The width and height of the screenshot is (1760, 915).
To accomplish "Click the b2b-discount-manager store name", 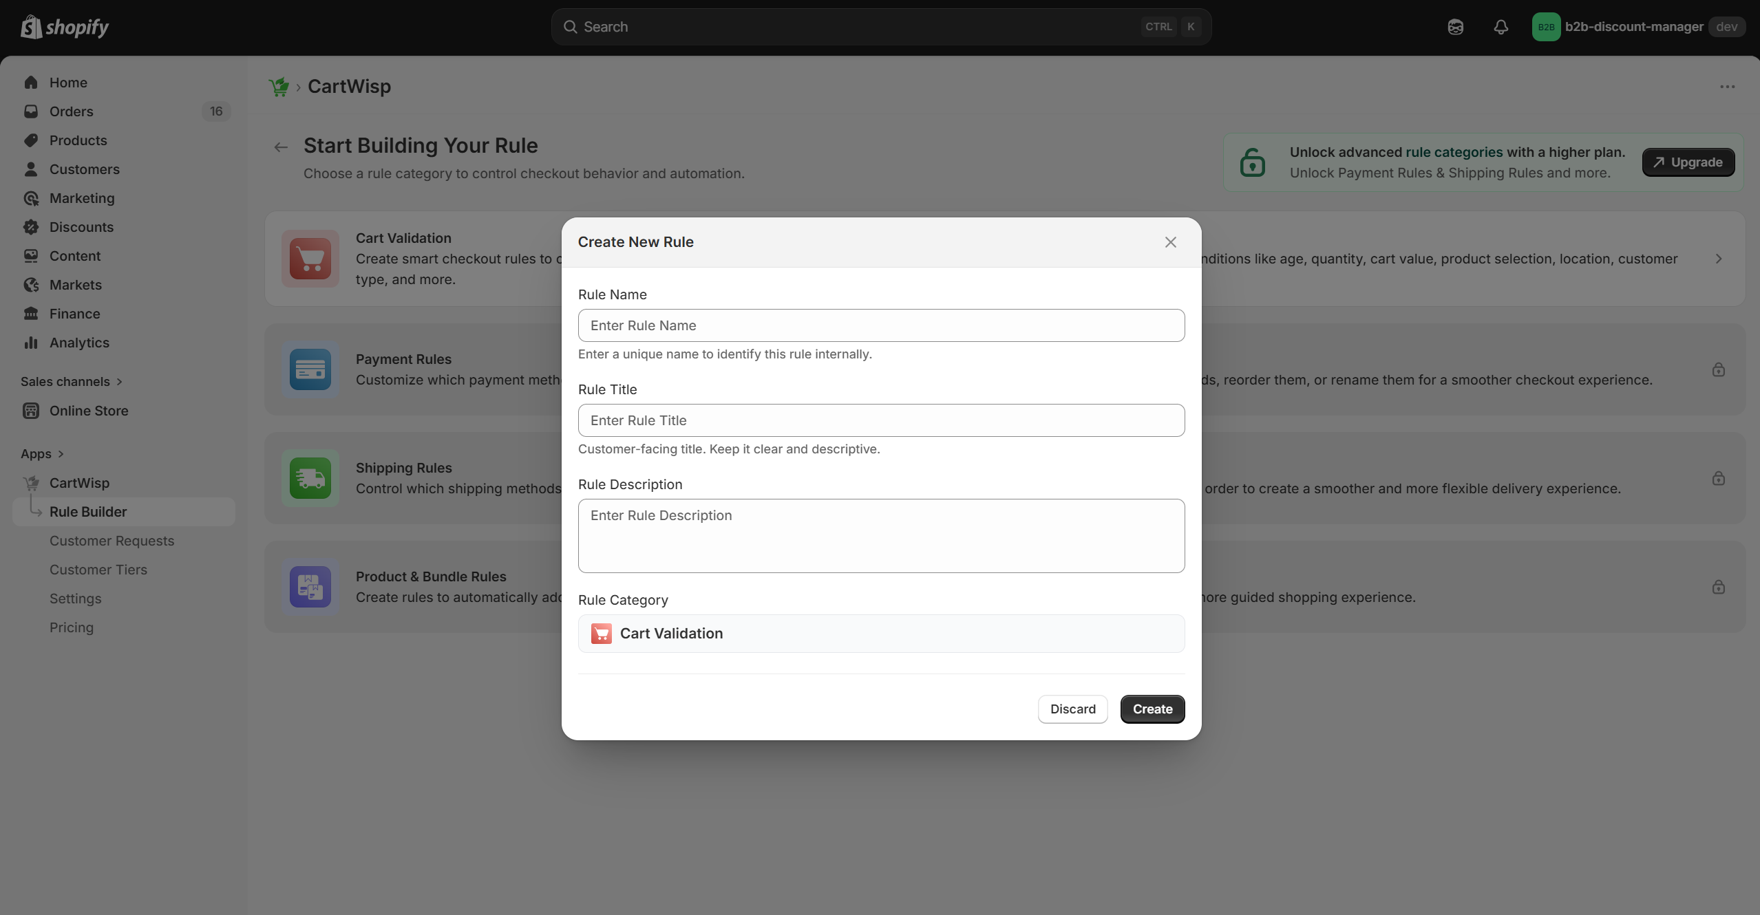I will (x=1634, y=27).
